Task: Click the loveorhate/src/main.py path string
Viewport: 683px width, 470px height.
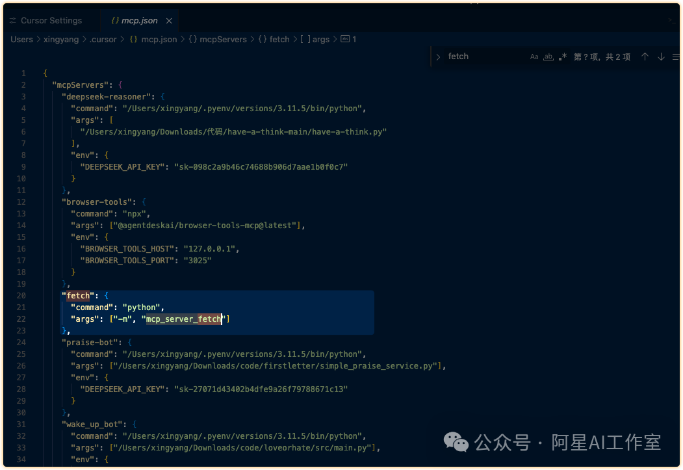Action: 243,448
